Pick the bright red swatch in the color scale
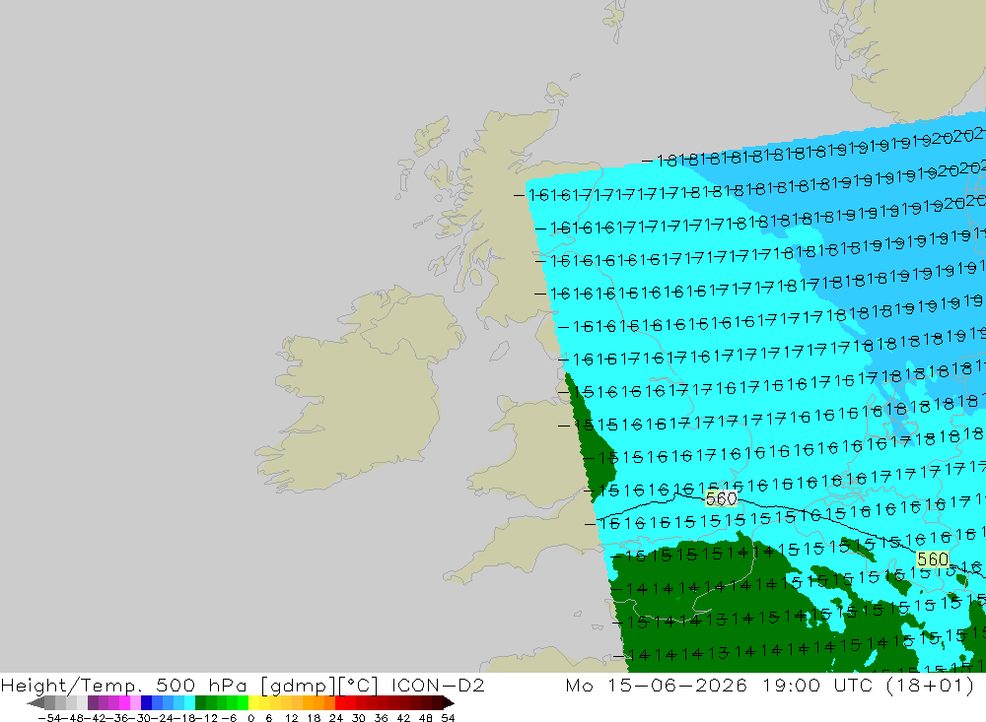The image size is (986, 722). [x=340, y=703]
